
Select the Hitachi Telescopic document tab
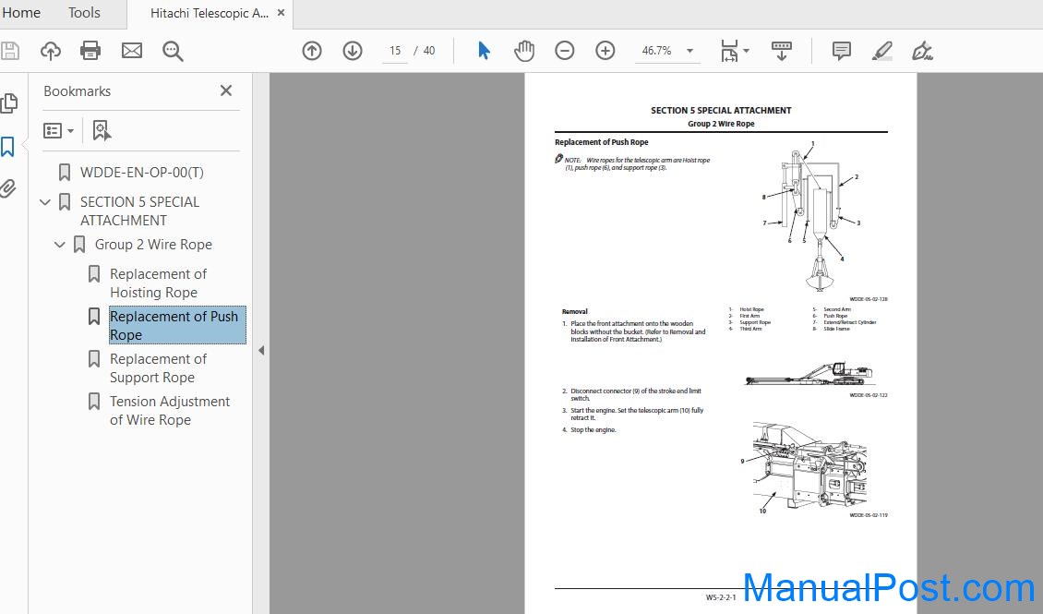[x=209, y=13]
